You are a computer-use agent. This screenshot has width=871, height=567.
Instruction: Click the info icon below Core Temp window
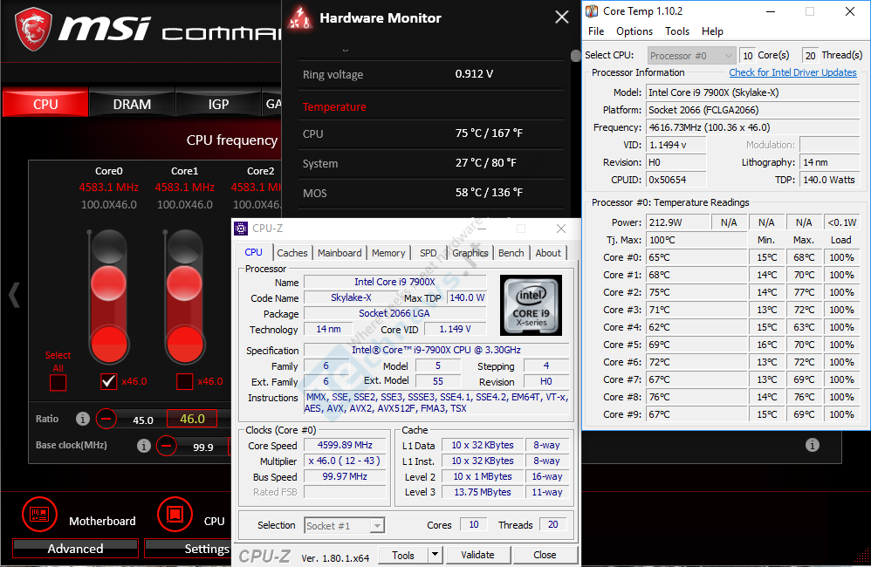(813, 445)
